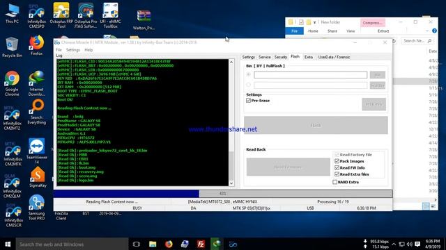This screenshot has height=250, width=446.
Task: Open the File menu in MTK Module
Action: pyautogui.click(x=59, y=50)
